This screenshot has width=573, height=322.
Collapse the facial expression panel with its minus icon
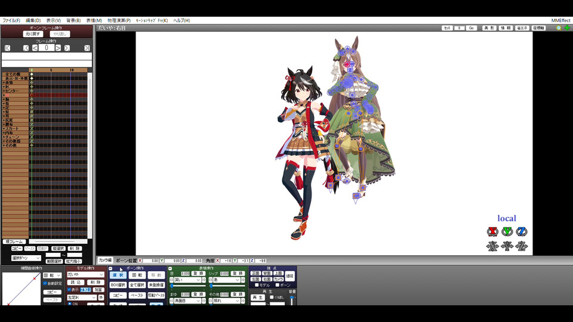point(170,268)
